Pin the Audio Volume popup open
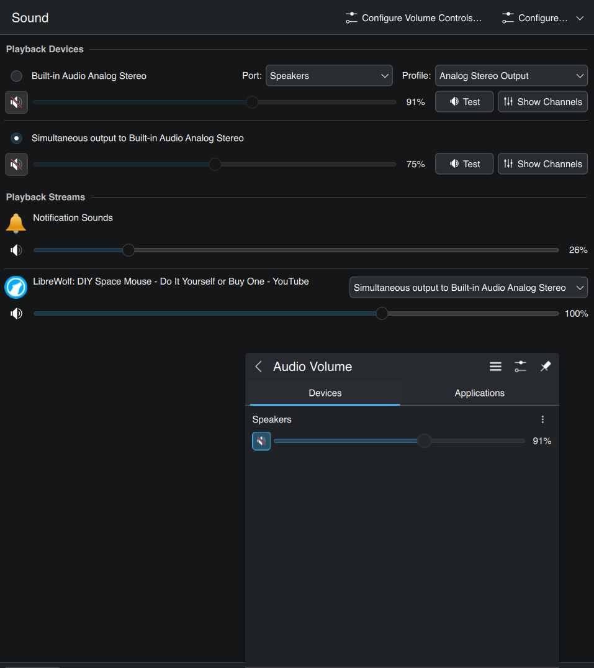The image size is (594, 668). 545,367
